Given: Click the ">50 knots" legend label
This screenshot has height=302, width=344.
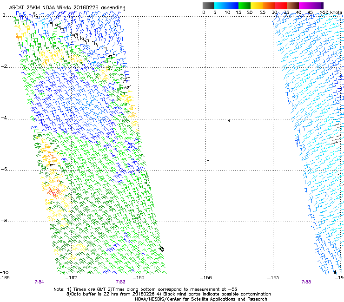Looking at the screenshot, I should point(331,13).
